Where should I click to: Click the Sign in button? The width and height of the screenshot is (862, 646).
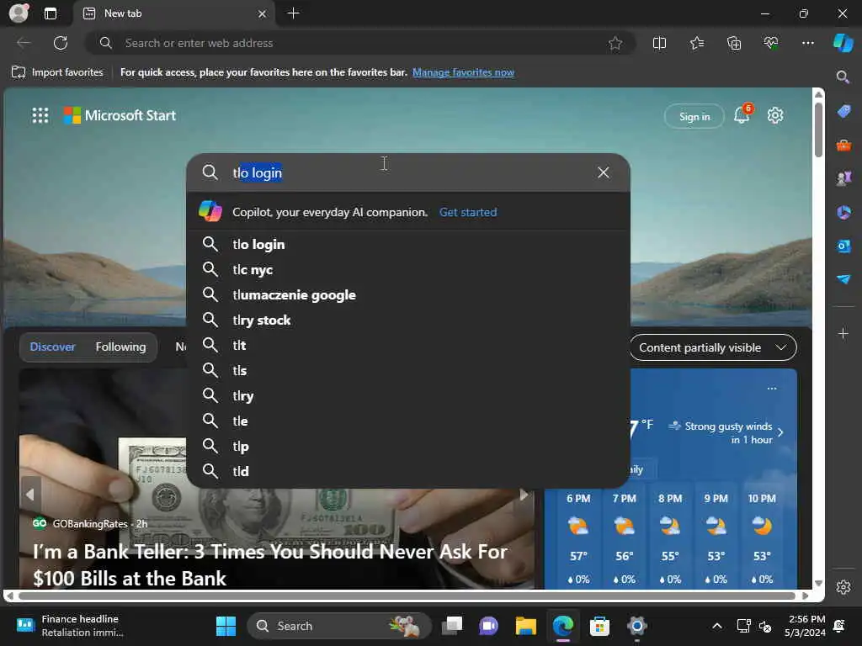tap(694, 116)
